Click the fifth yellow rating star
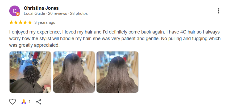Image resolution: width=229 pixels, height=109 pixels. point(30,22)
